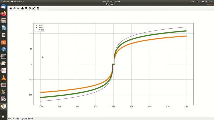
Task: Click the y-axis tick label 100
Action: [31, 34]
